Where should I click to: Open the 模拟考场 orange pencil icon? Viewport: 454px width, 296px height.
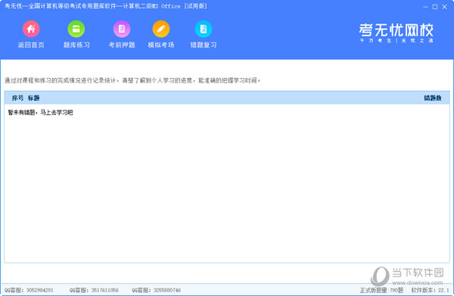point(161,29)
